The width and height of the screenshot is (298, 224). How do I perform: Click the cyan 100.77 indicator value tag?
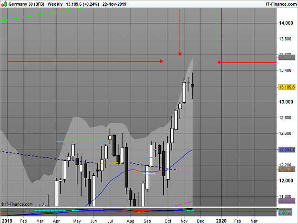pyautogui.click(x=285, y=213)
